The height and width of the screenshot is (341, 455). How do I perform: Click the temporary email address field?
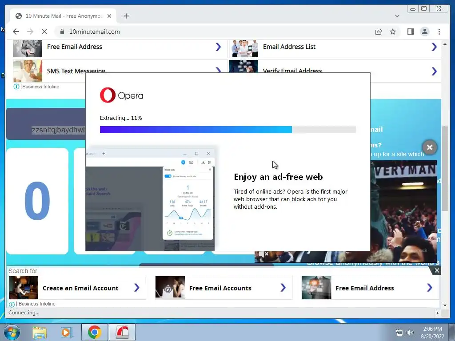[x=59, y=130]
